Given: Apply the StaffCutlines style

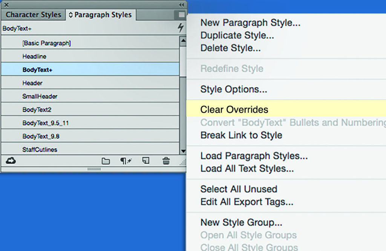Looking at the screenshot, I should [x=90, y=149].
